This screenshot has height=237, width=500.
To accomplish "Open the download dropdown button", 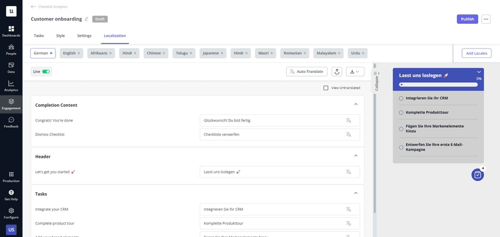I will coord(355,72).
